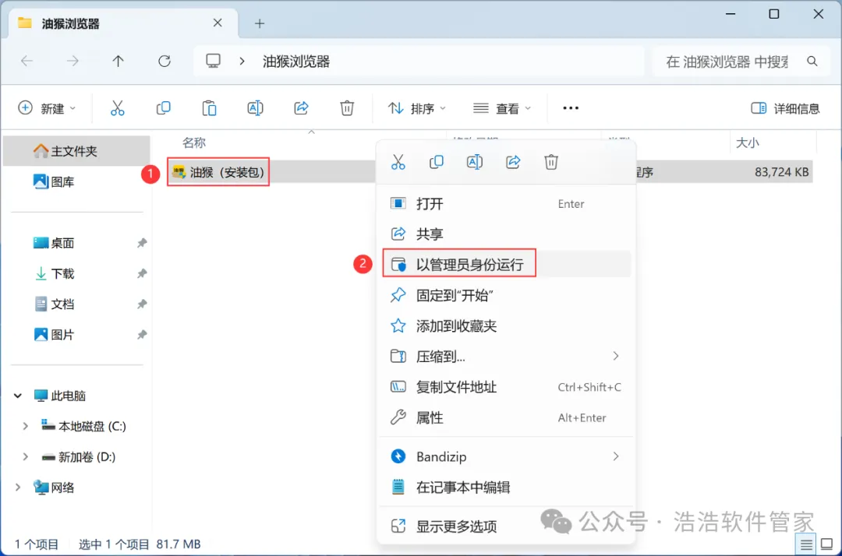Open the 新建 dropdown
Image resolution: width=842 pixels, height=556 pixels.
[47, 108]
